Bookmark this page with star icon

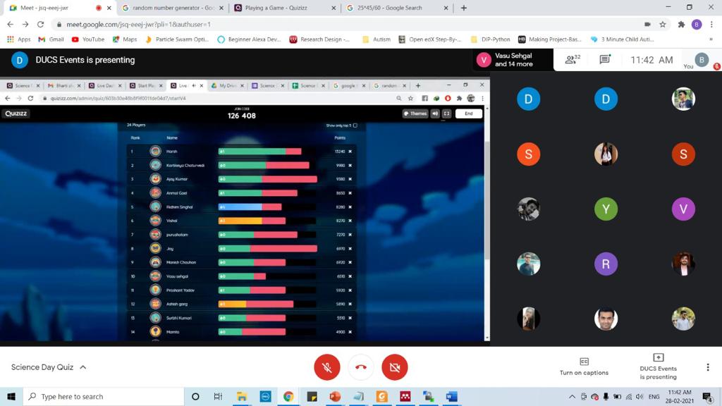(x=663, y=24)
